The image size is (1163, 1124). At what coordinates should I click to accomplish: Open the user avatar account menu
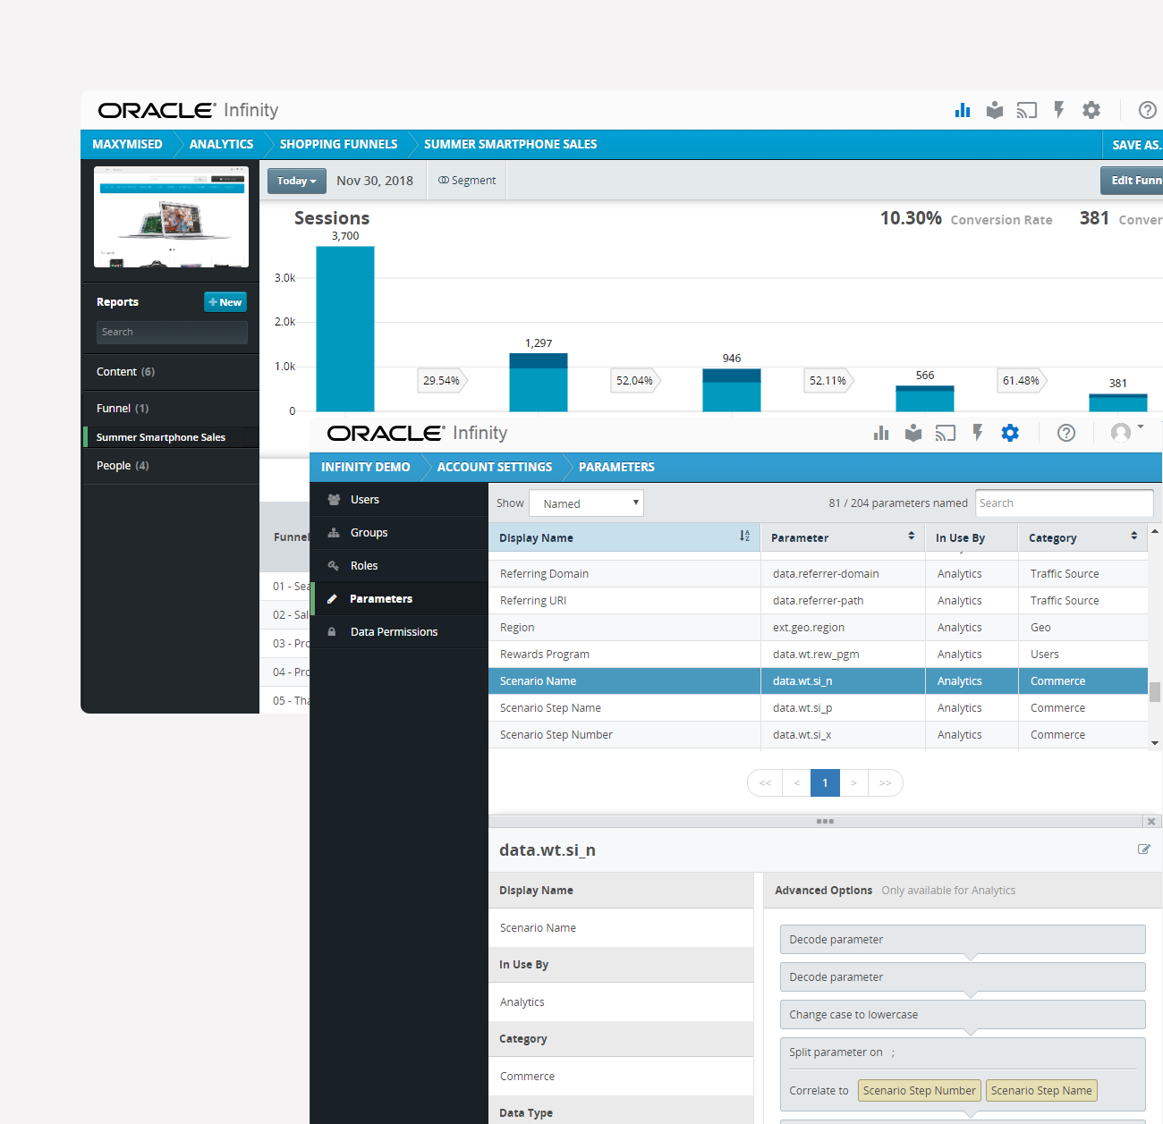pyautogui.click(x=1121, y=433)
